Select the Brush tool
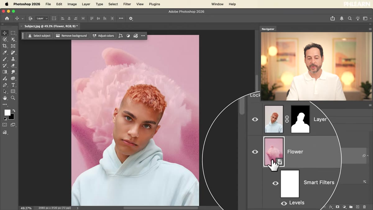The width and height of the screenshot is (373, 210). pos(5,59)
